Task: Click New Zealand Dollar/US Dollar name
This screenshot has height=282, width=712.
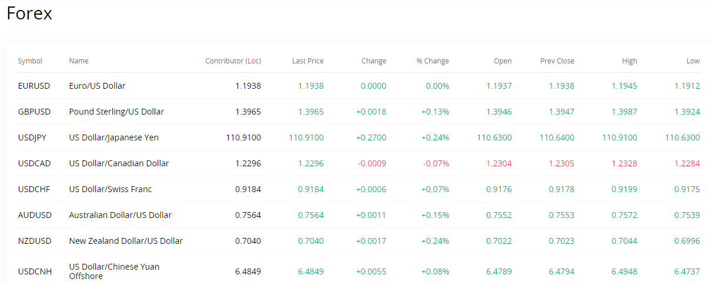Action: click(x=126, y=241)
